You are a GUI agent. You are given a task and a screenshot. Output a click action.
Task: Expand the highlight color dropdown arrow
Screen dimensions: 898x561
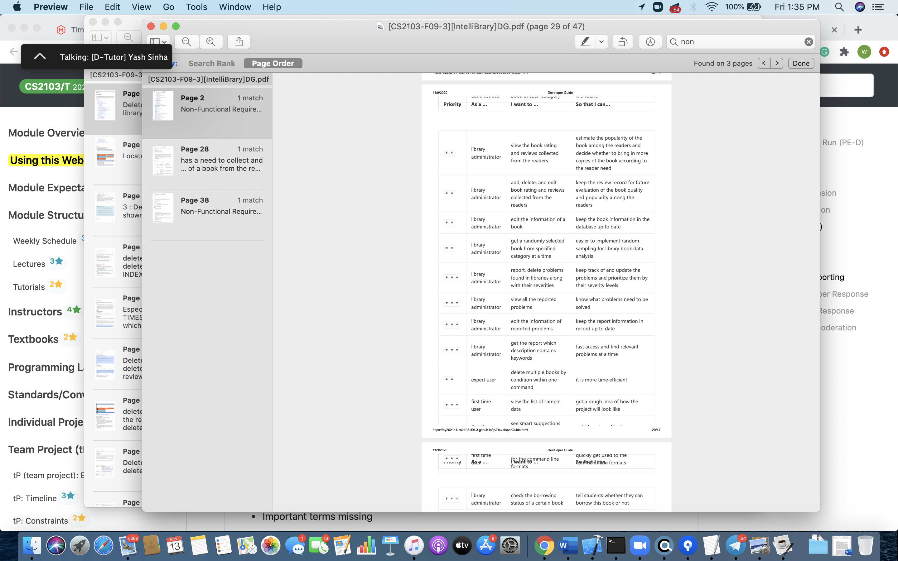tap(601, 42)
